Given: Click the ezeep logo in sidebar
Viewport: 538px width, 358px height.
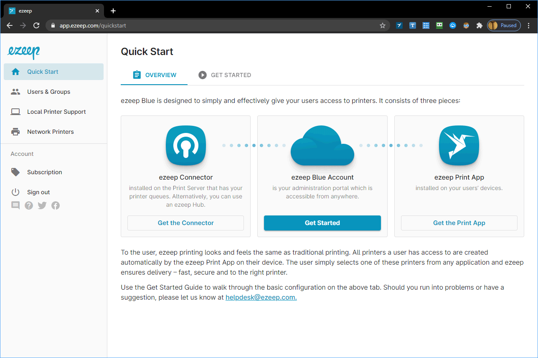Looking at the screenshot, I should click(24, 52).
